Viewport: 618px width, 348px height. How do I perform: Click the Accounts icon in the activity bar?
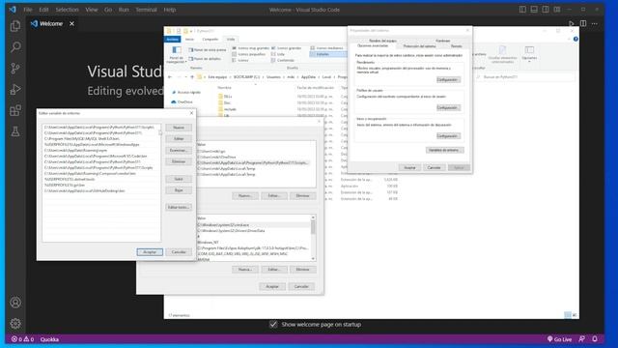15,303
